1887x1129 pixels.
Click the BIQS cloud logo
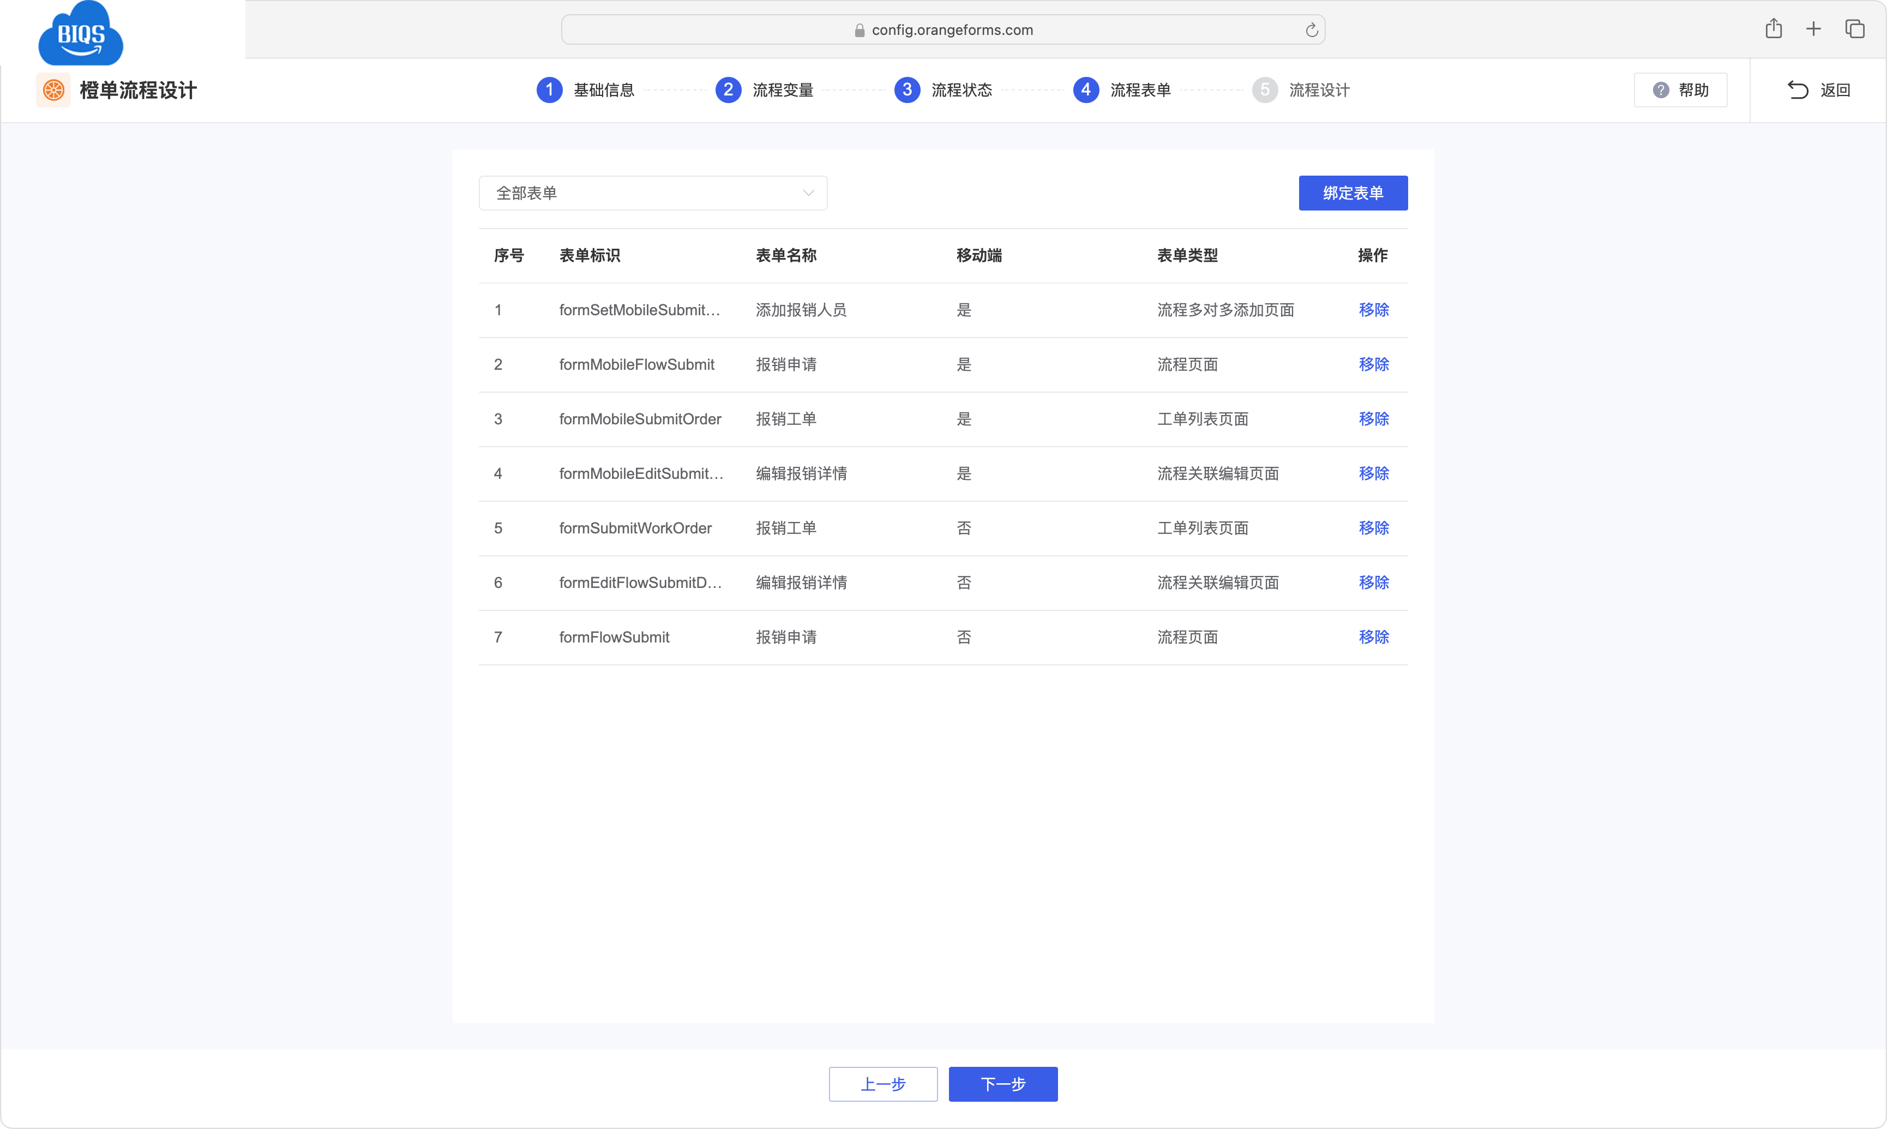(81, 34)
